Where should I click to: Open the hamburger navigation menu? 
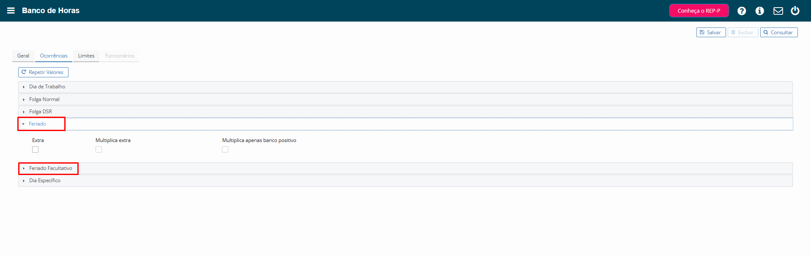[x=11, y=11]
